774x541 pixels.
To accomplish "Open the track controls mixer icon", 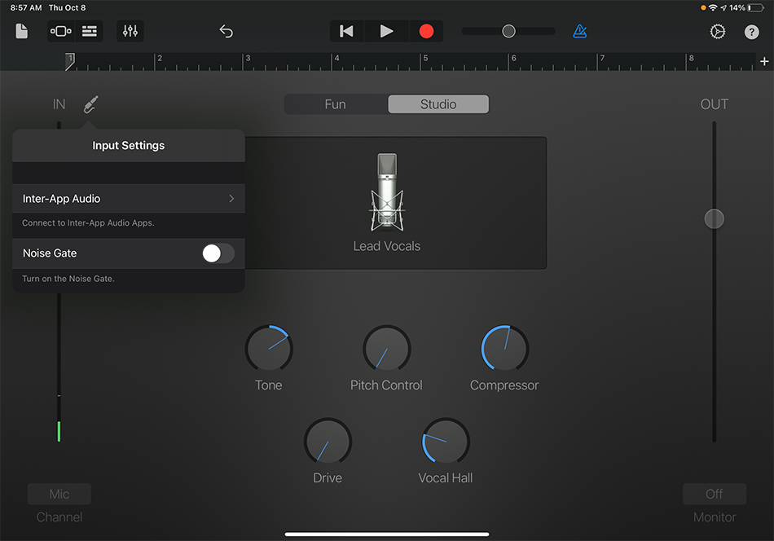I will coord(130,31).
